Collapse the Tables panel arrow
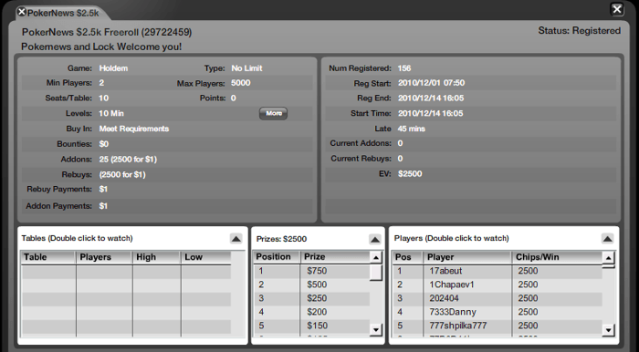 point(236,238)
